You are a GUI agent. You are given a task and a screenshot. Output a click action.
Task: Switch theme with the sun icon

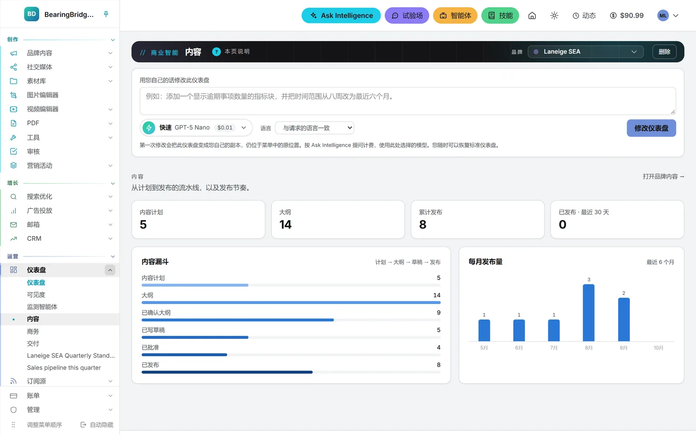554,15
